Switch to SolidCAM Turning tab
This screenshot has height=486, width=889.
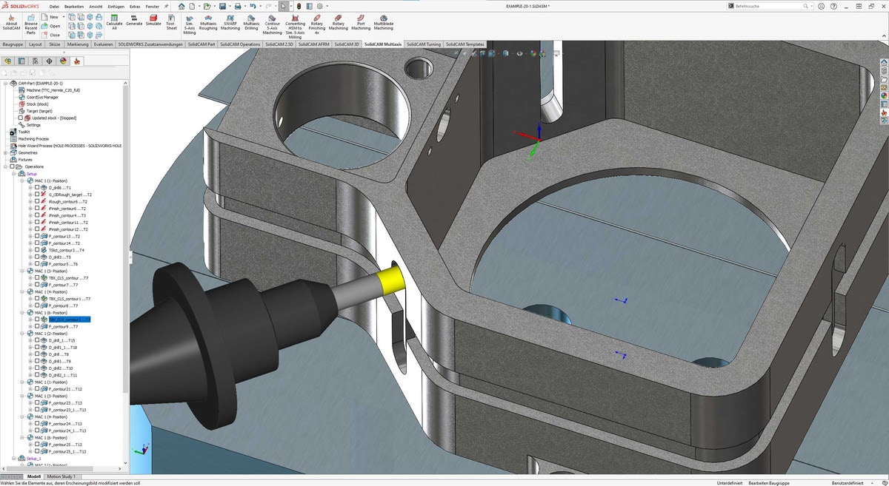[424, 44]
